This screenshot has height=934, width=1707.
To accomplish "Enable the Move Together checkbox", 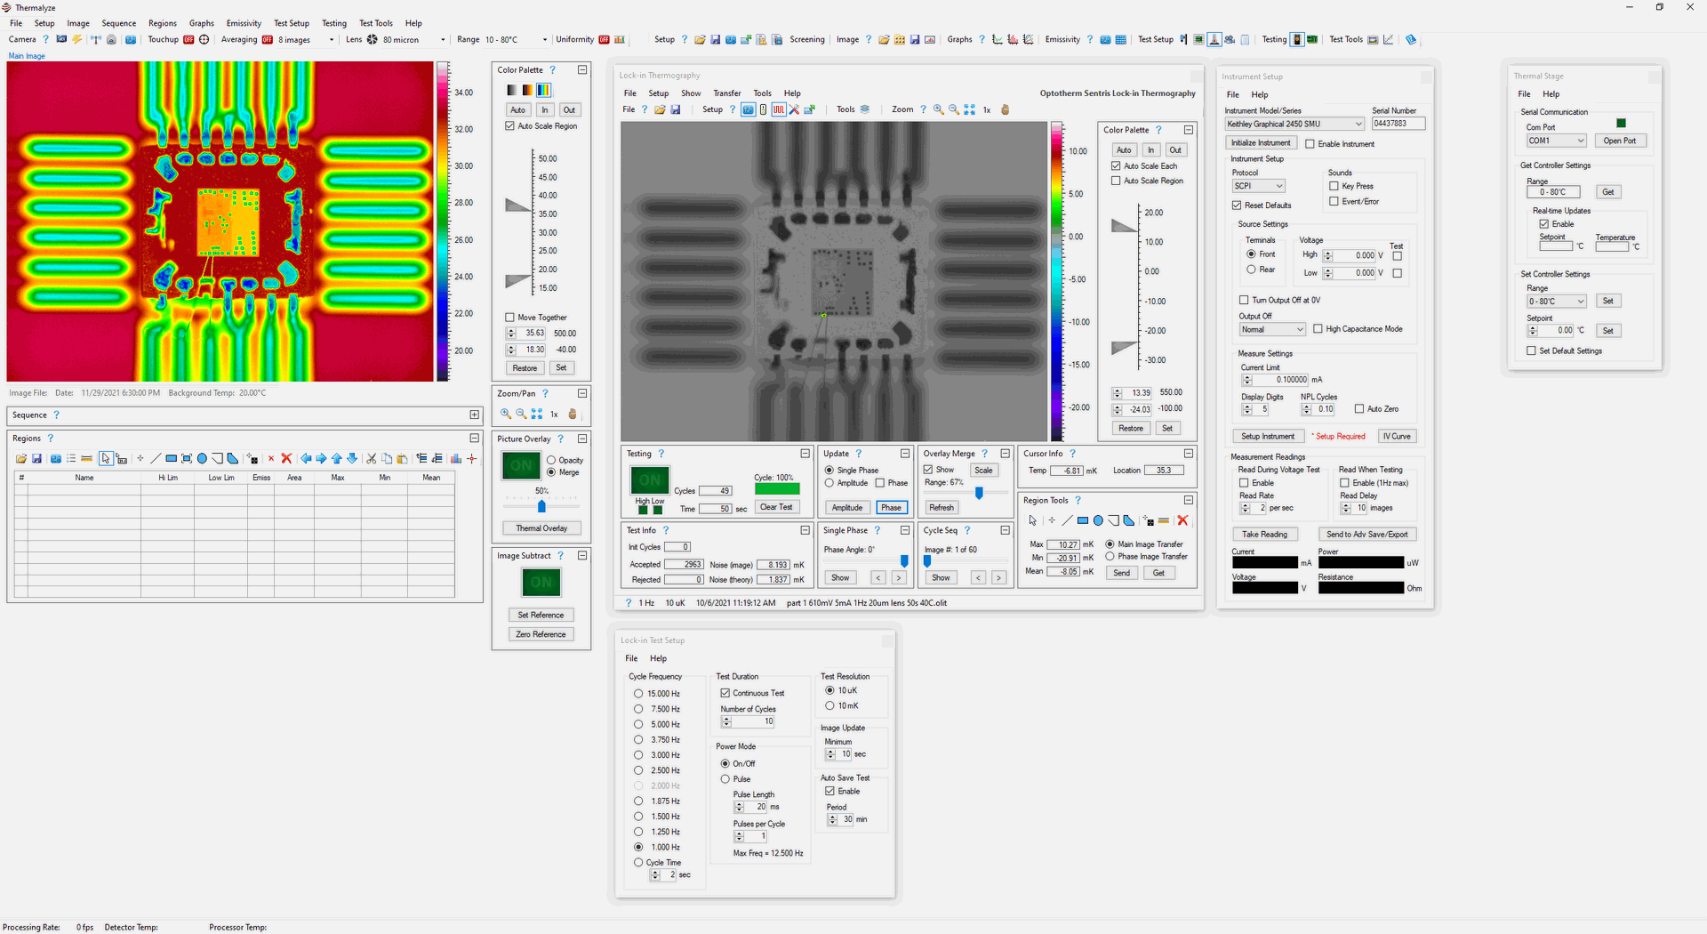I will 510,318.
